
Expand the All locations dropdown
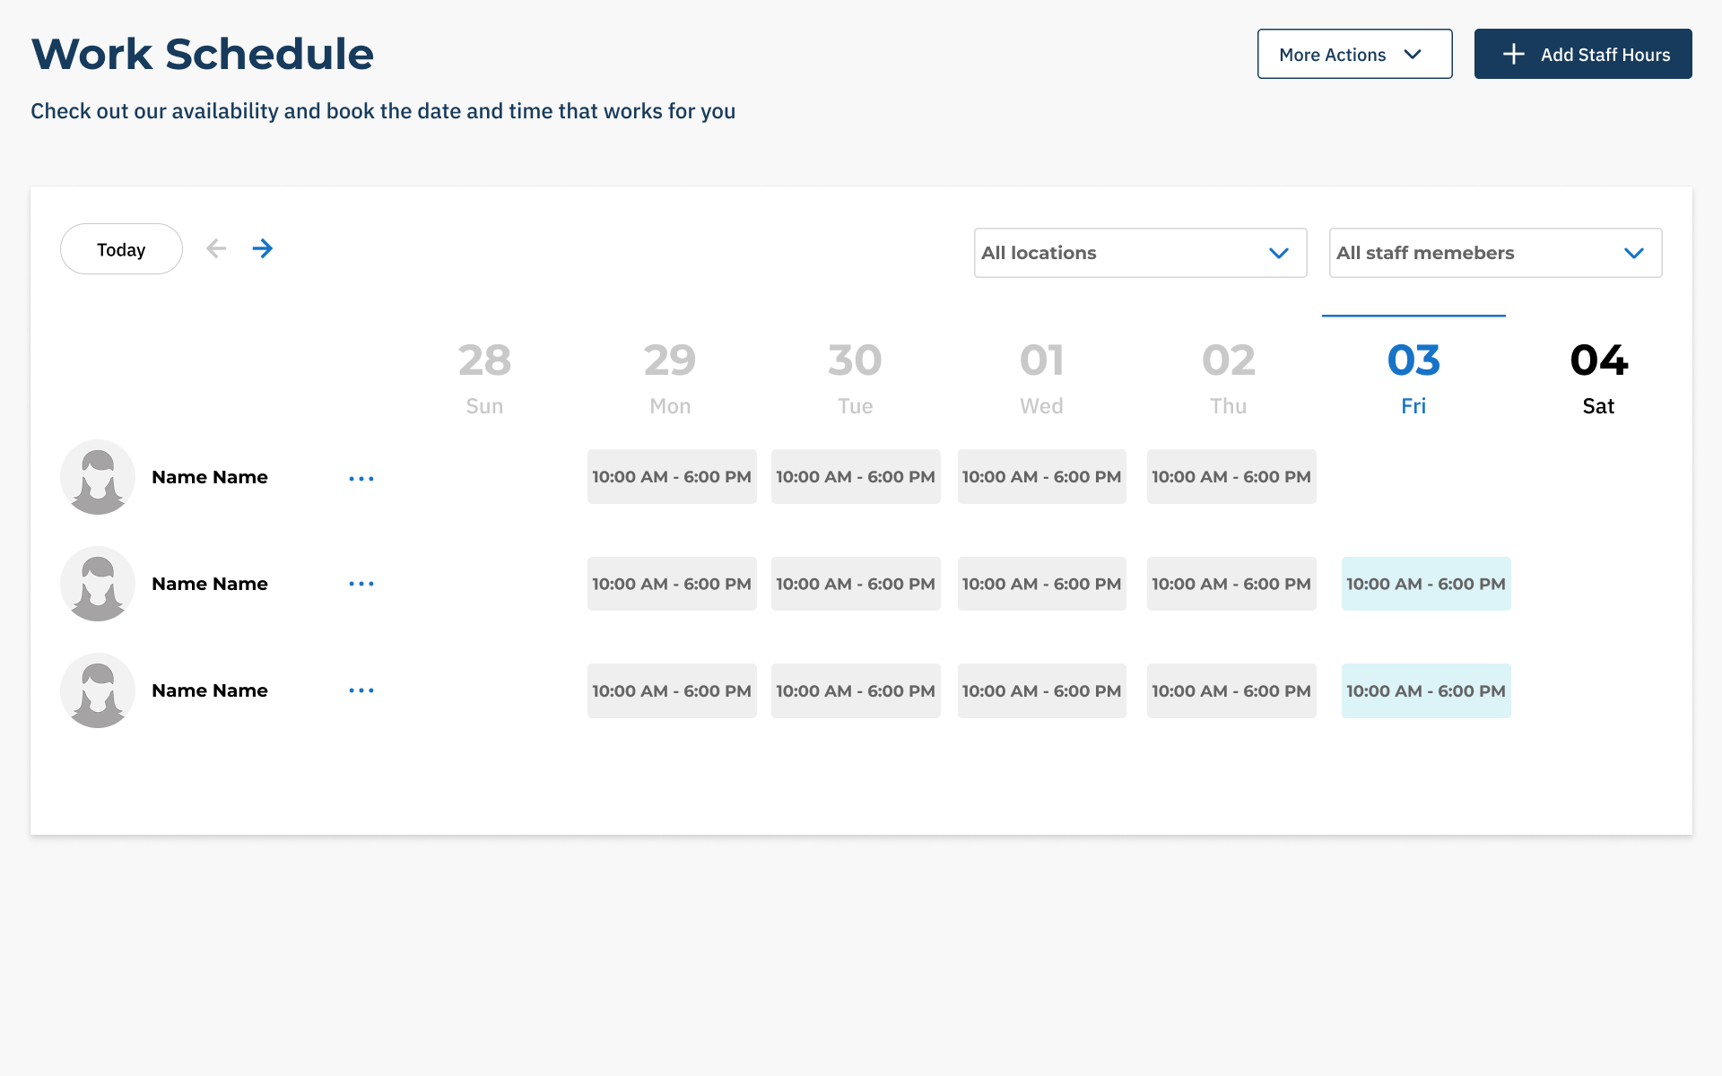point(1140,253)
